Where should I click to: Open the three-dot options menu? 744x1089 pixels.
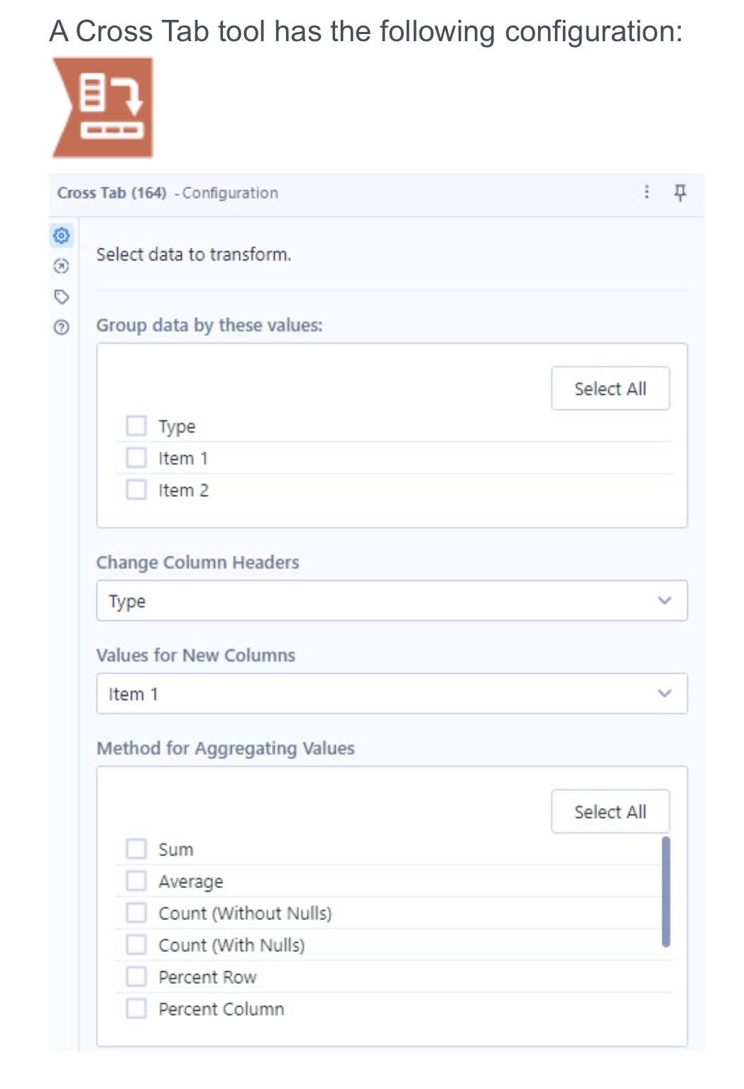(646, 192)
